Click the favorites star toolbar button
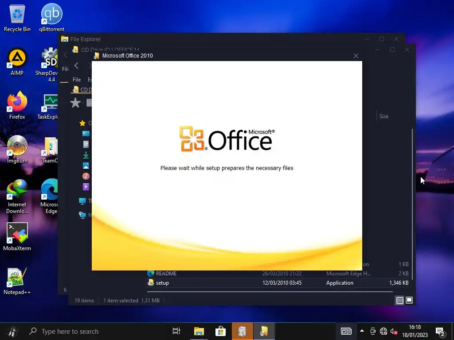Image resolution: width=454 pixels, height=340 pixels. click(75, 103)
